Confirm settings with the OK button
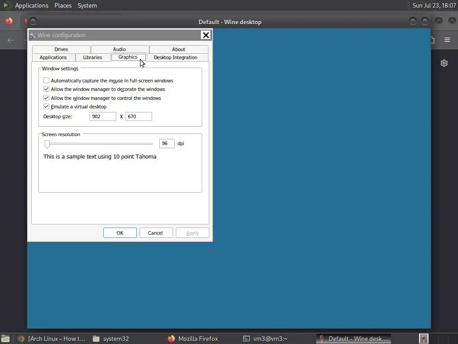This screenshot has width=458, height=344. (120, 233)
